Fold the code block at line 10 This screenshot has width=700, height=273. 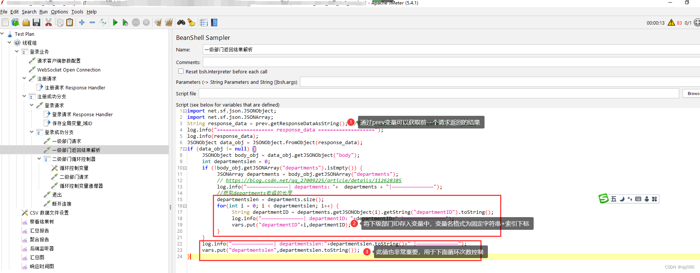(x=185, y=168)
